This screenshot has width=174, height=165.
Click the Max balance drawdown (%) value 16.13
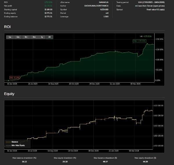tap(24, 161)
